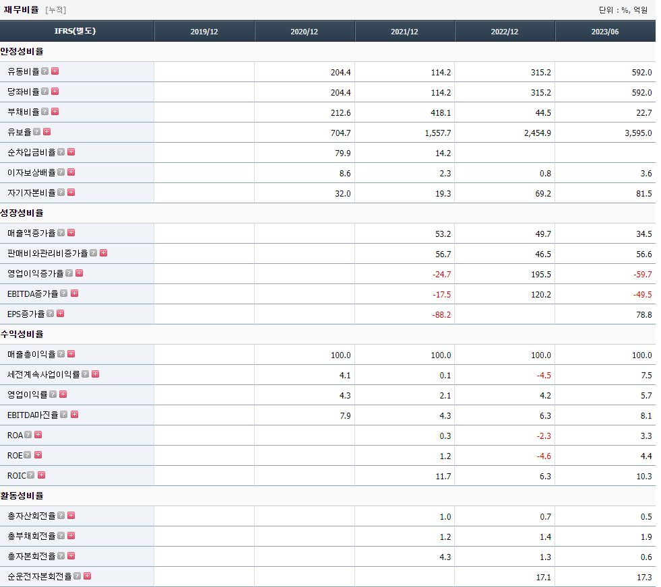661x587 pixels.
Task: Click the [누적] label
Action: click(56, 9)
